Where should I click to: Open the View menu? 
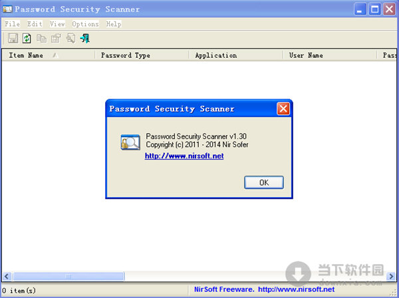click(57, 24)
